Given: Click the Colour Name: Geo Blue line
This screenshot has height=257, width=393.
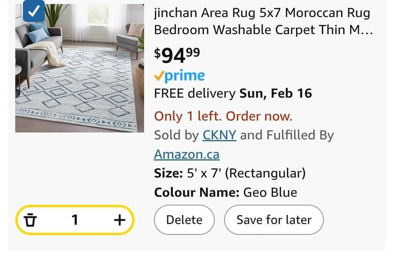Looking at the screenshot, I should click(x=226, y=192).
